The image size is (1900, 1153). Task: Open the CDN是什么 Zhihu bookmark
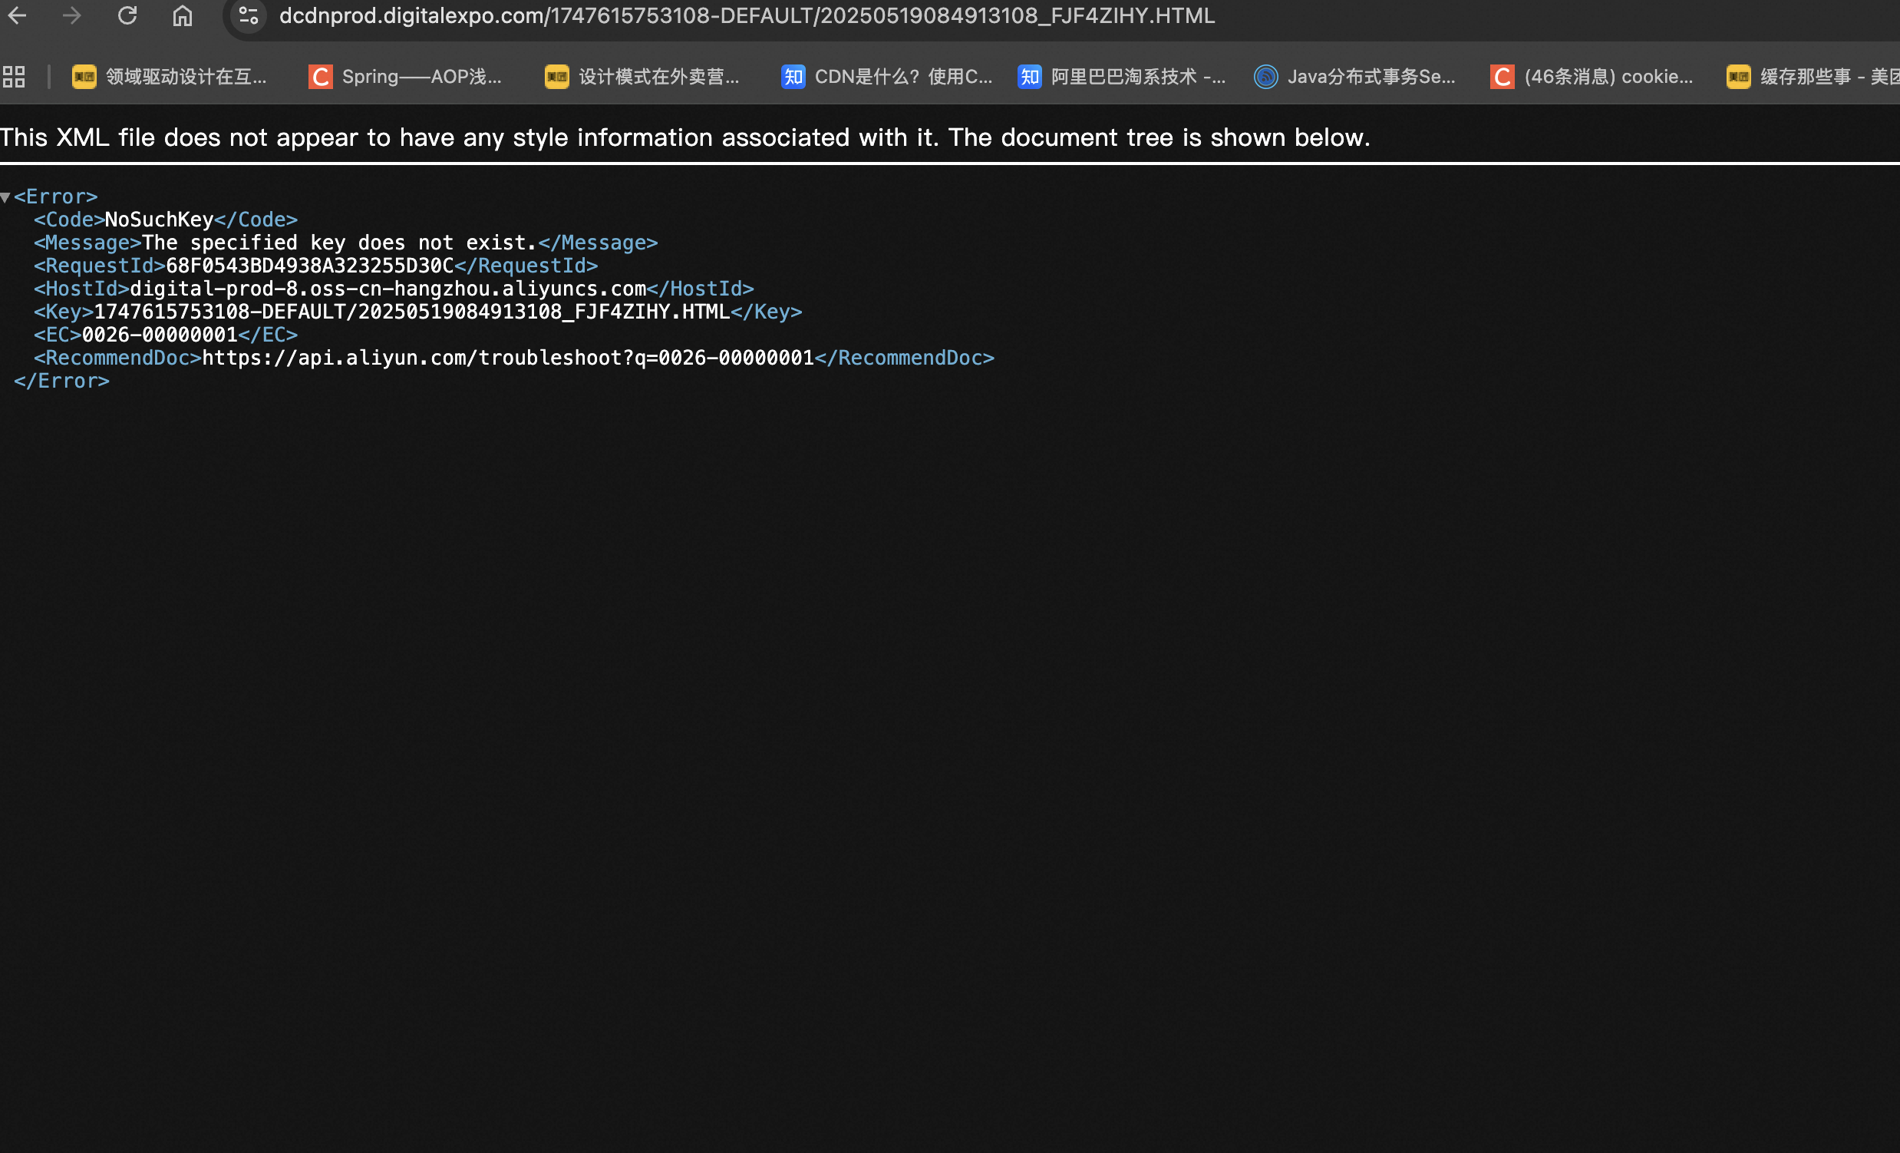(887, 76)
